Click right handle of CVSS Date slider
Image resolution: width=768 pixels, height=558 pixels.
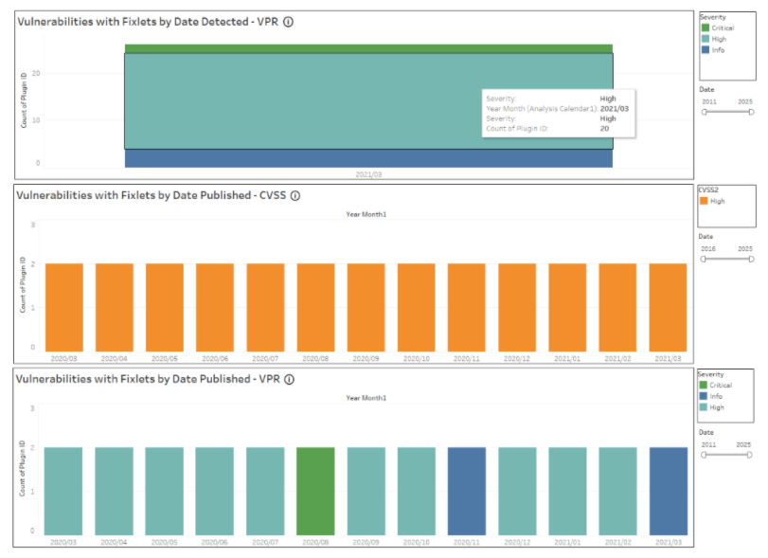(751, 259)
